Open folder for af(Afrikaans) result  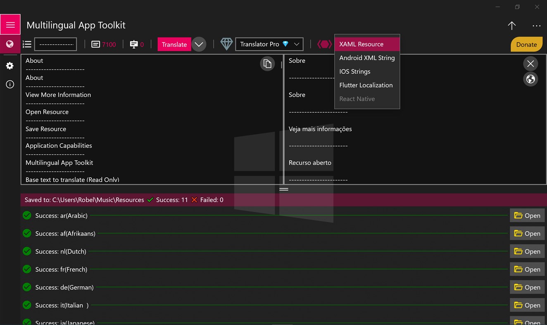click(527, 233)
